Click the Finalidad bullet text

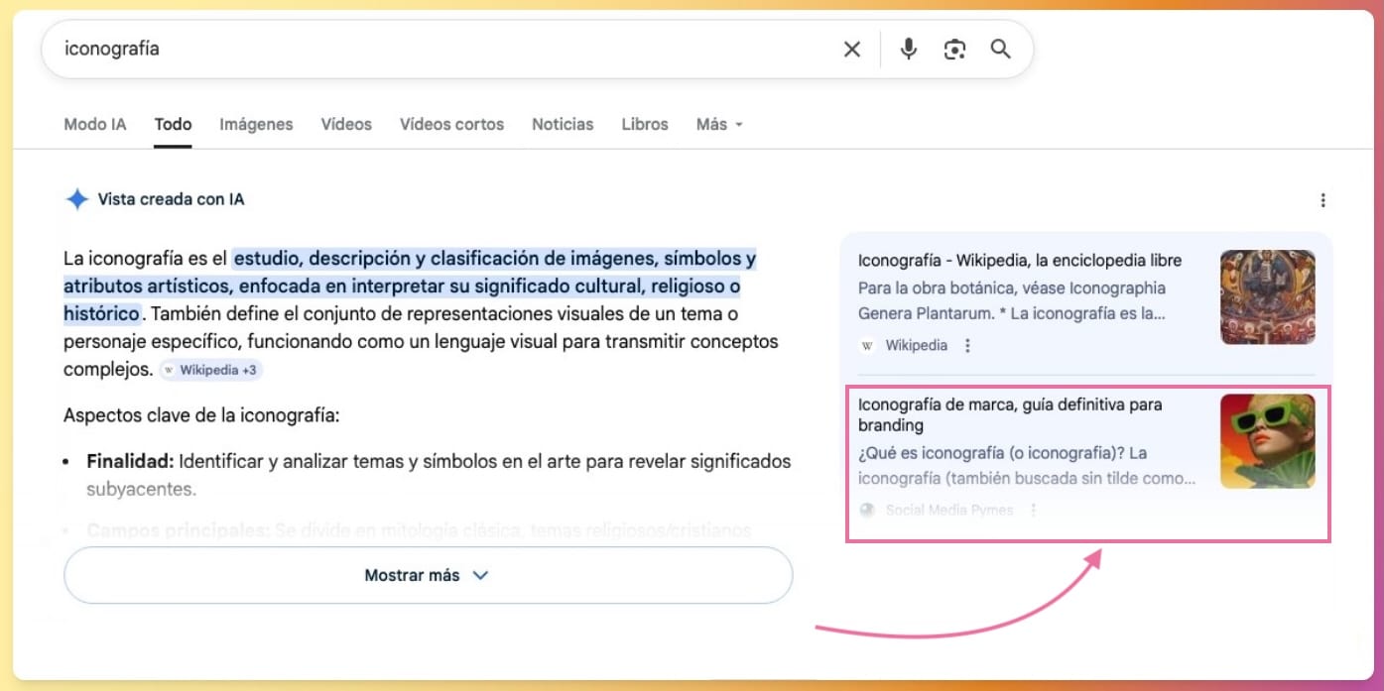pyautogui.click(x=439, y=475)
